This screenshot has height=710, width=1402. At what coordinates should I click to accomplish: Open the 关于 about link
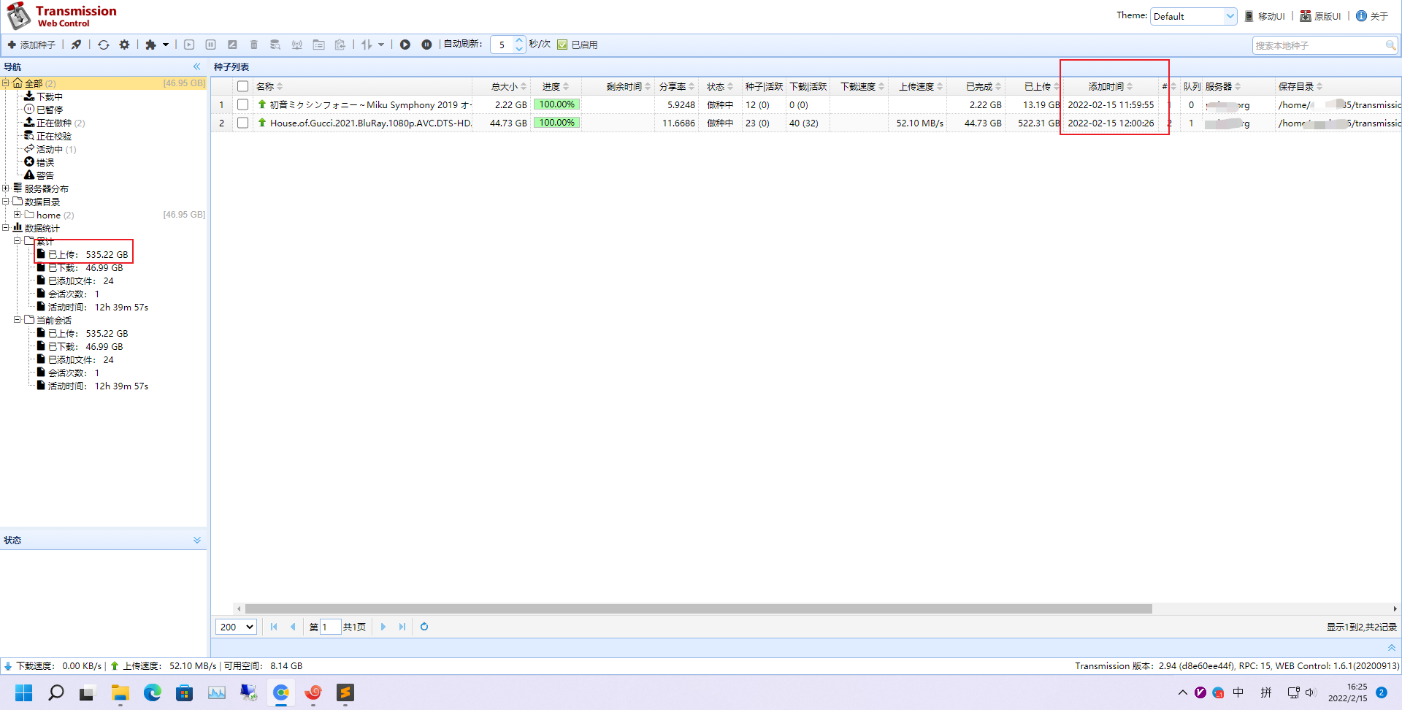coord(1372,16)
